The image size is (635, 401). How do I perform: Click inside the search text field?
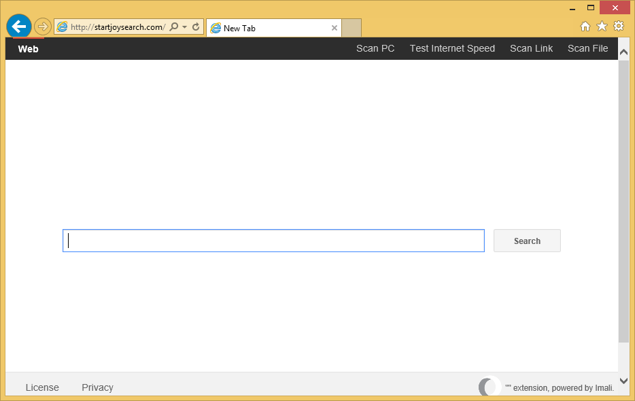coord(273,241)
